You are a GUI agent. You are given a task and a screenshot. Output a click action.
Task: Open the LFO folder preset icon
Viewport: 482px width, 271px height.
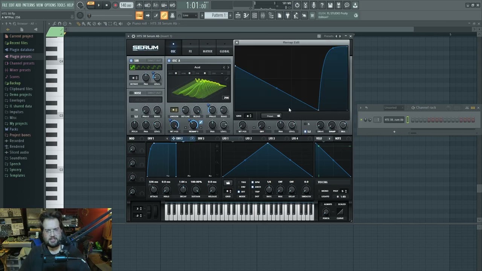[x=228, y=183]
